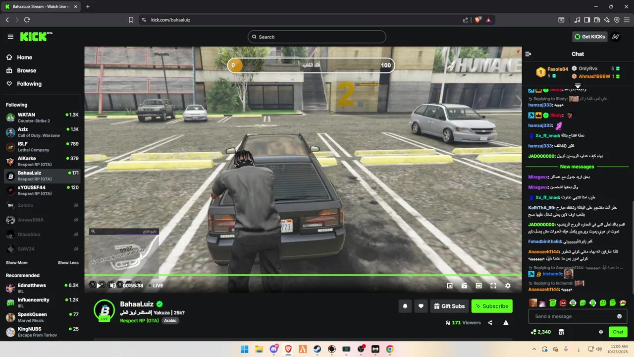Open WATAN channel from Following
This screenshot has width=634, height=357.
[42, 118]
